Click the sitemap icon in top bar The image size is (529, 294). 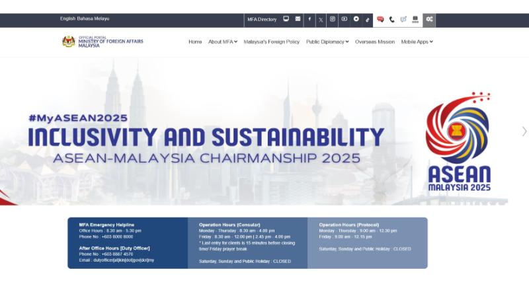click(415, 19)
